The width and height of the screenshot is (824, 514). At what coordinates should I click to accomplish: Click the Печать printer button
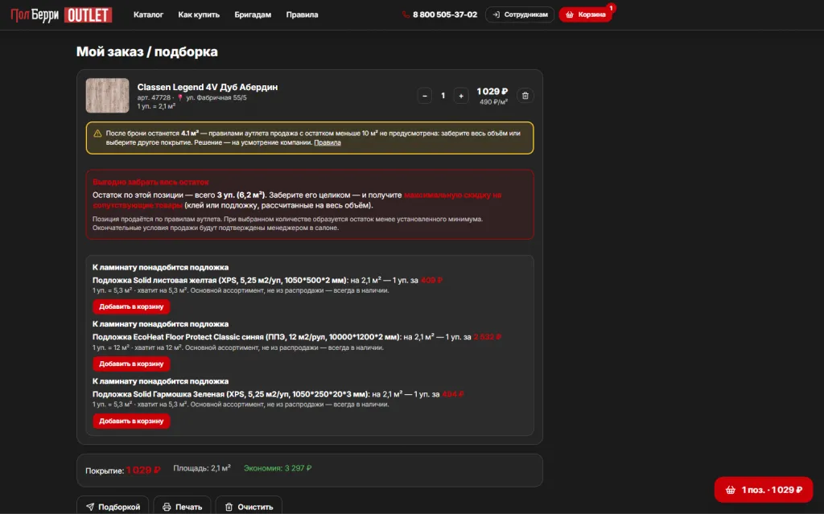pyautogui.click(x=183, y=507)
